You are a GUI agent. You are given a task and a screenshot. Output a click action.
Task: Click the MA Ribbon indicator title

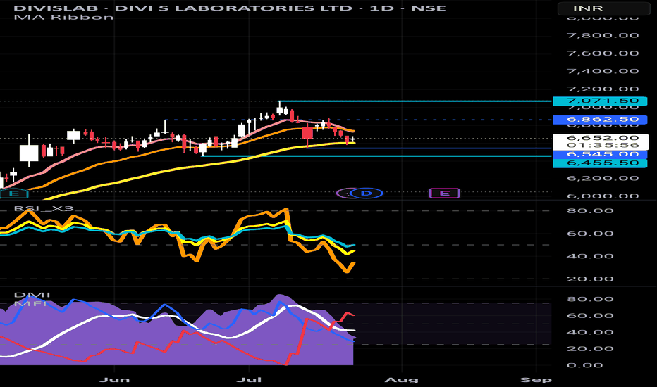63,17
